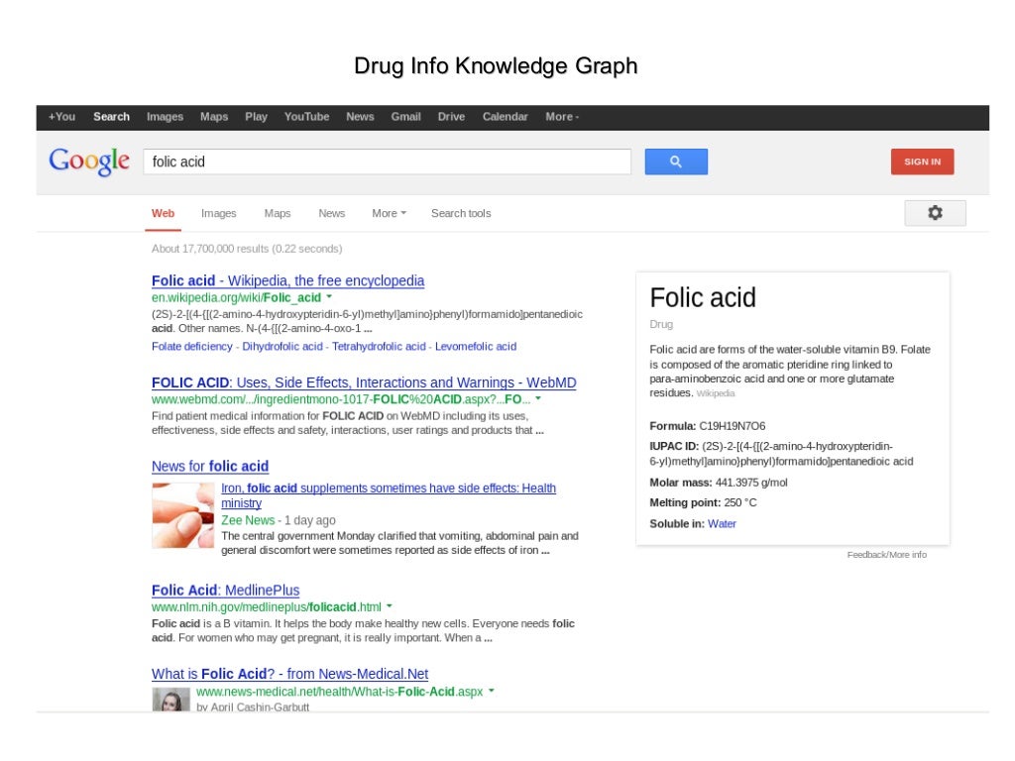Open Gmail from the top bar
The height and width of the screenshot is (761, 1015).
(x=405, y=117)
